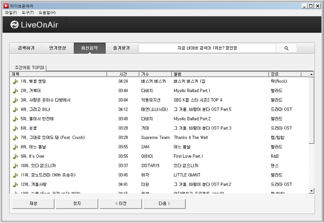This screenshot has width=324, height=223.
Task: Click the vertical scrollbar thumb
Action: pos(312,111)
